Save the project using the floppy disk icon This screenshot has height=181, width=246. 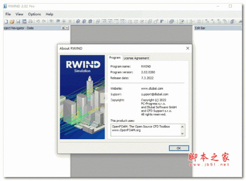tap(18, 21)
